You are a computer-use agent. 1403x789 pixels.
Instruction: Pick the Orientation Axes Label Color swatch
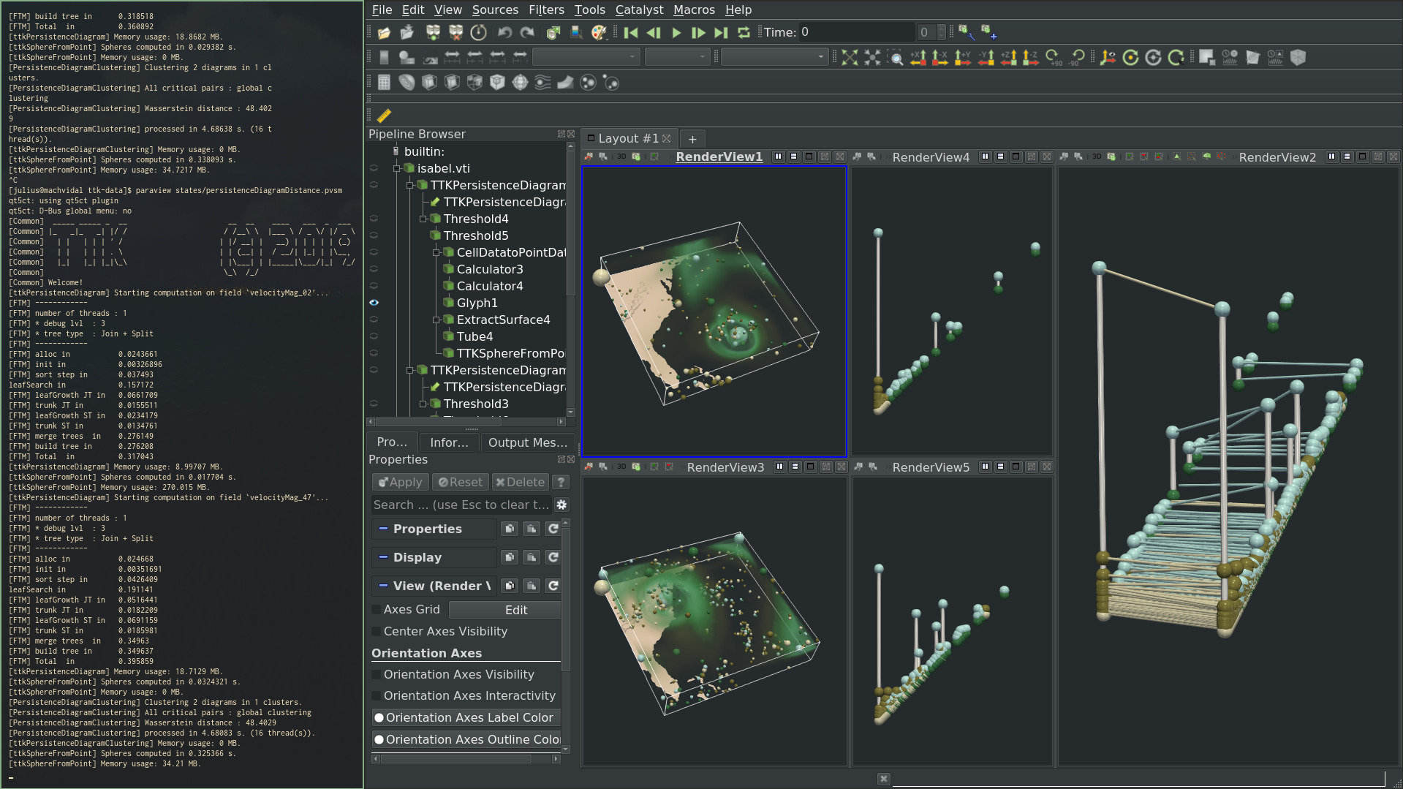[379, 717]
